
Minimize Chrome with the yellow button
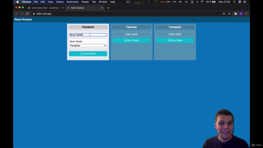[19, 7]
